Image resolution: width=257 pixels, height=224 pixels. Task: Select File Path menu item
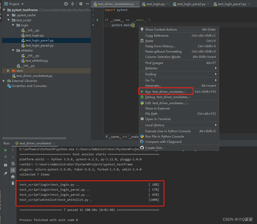tap(179, 114)
